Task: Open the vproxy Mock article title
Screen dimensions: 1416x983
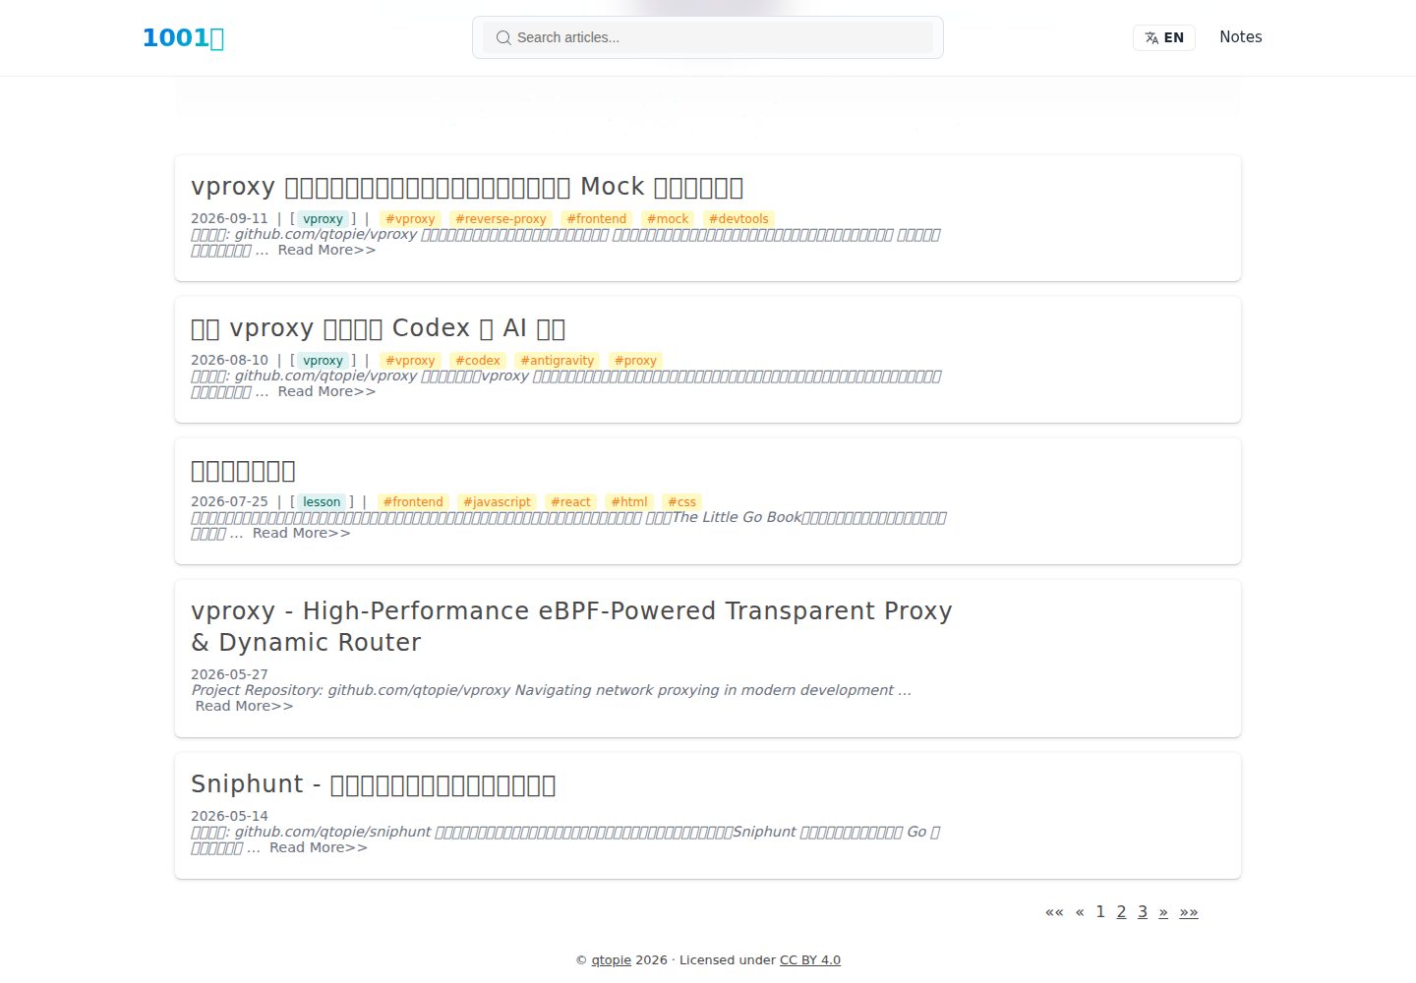Action: click(x=467, y=187)
